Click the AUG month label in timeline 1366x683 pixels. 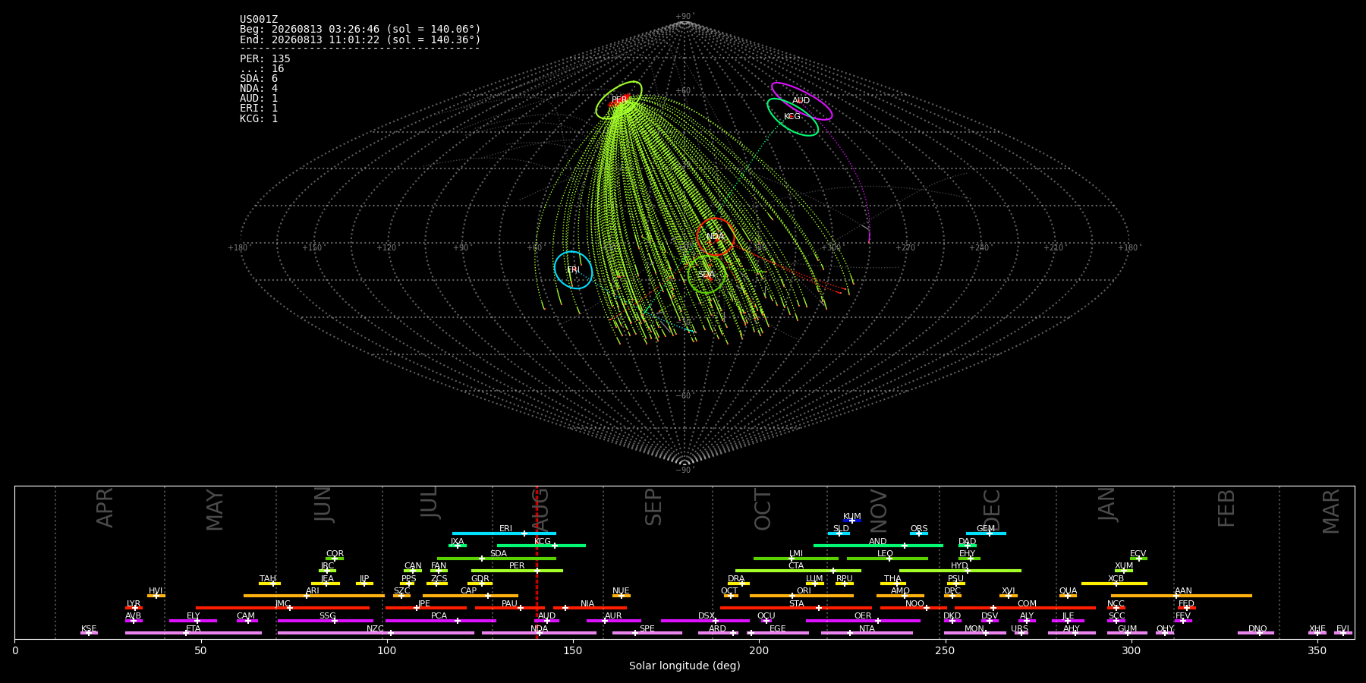tap(540, 509)
